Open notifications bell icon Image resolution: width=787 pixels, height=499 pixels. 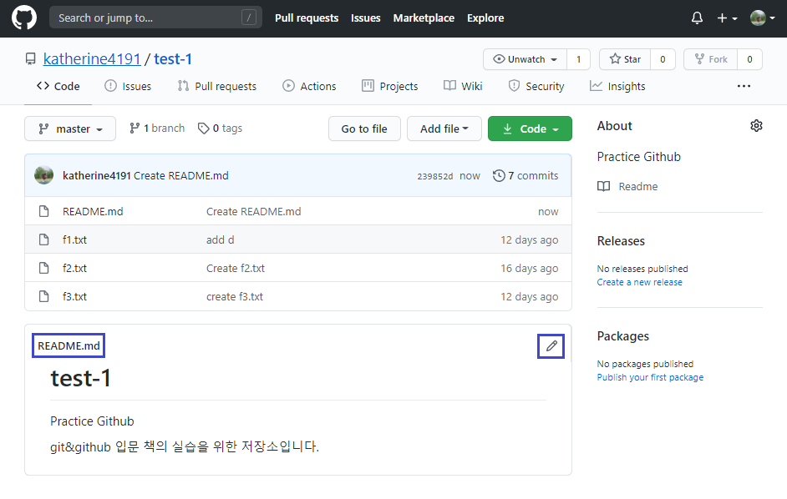click(697, 18)
